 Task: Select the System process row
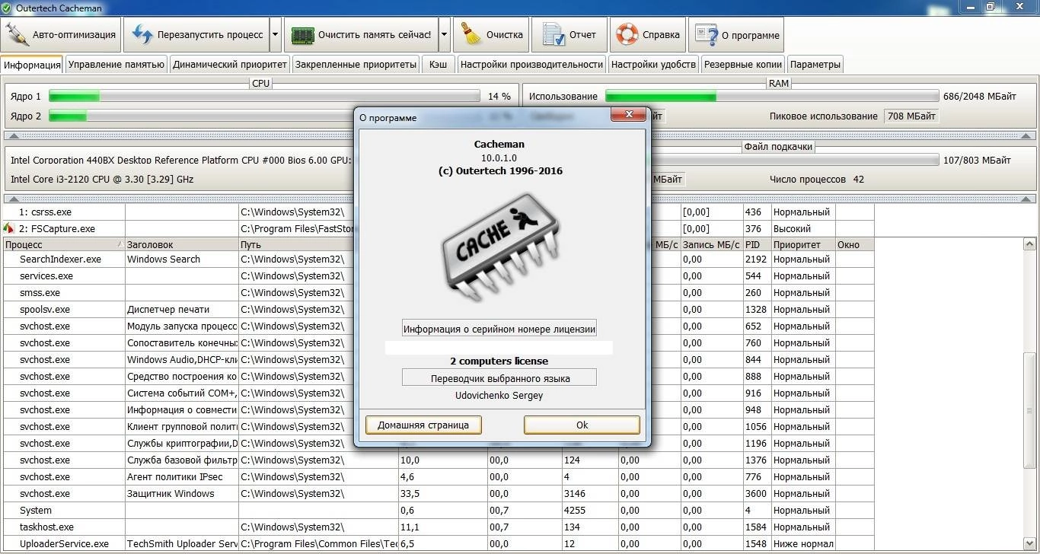pyautogui.click(x=439, y=510)
